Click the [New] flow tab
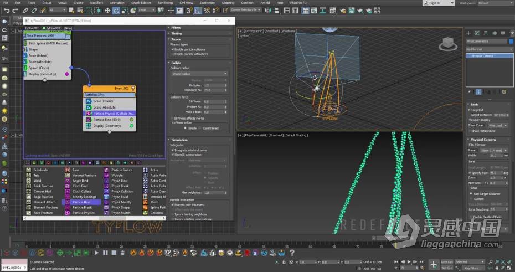This screenshot has width=515, height=272. (x=68, y=28)
